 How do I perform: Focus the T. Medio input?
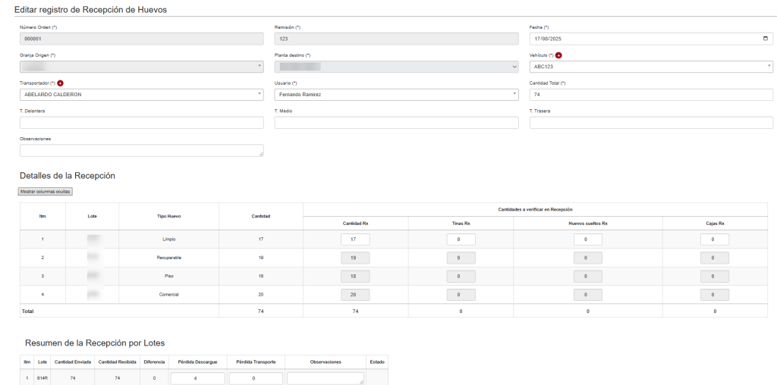[x=396, y=123]
